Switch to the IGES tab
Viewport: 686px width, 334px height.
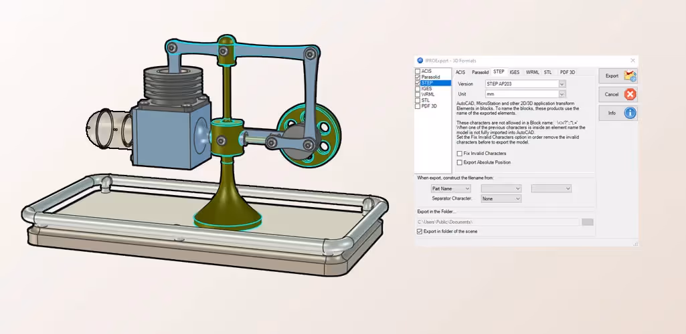click(515, 72)
